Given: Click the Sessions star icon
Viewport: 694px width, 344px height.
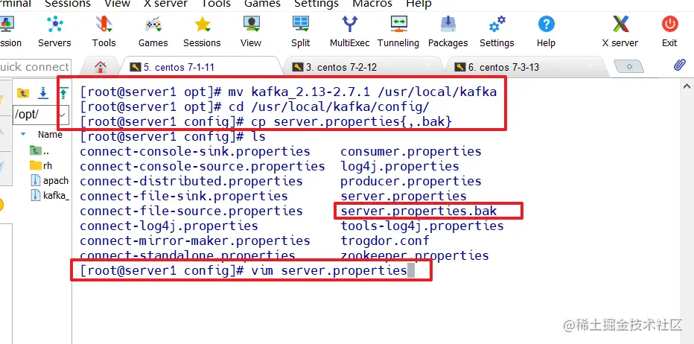Looking at the screenshot, I should (203, 24).
